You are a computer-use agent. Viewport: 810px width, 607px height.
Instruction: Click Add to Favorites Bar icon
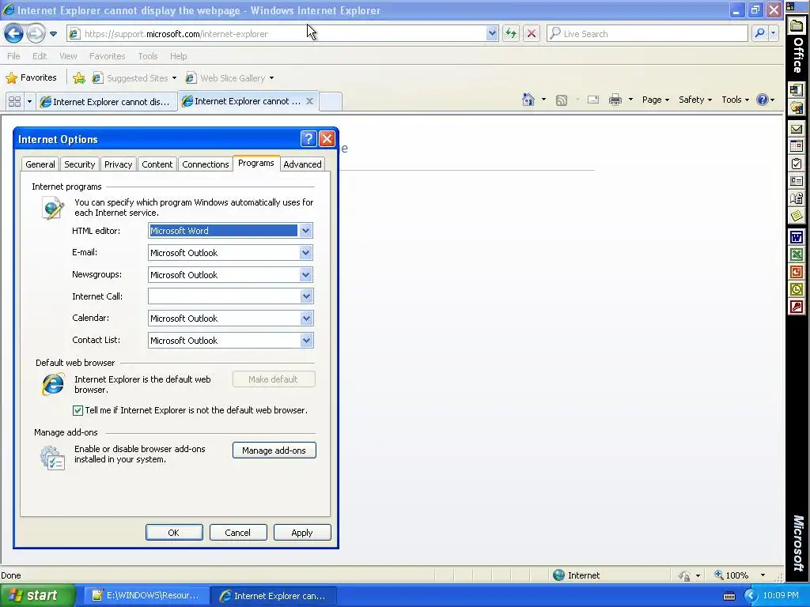[79, 78]
